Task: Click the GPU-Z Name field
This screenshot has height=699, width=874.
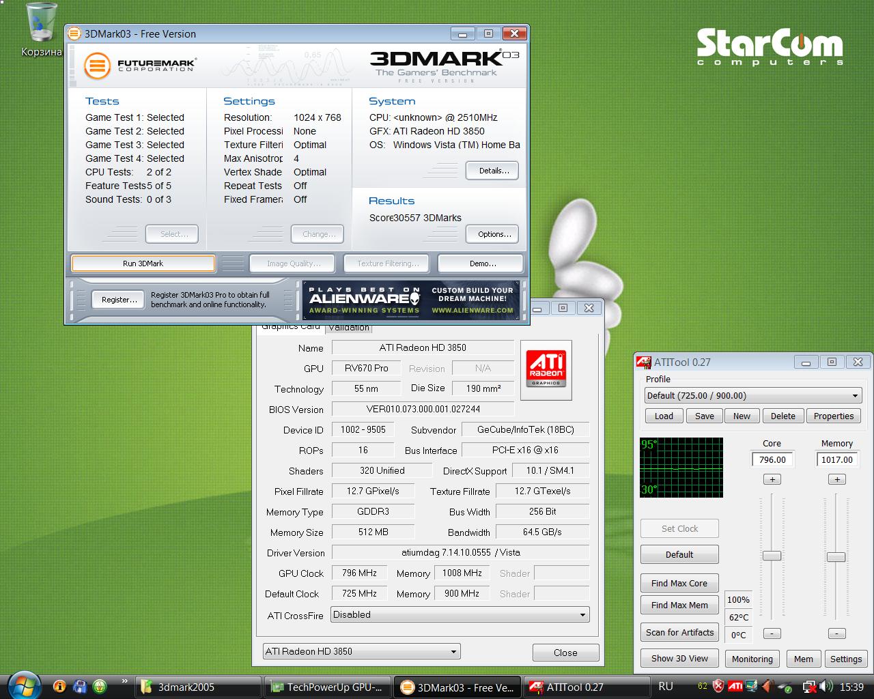Action: click(x=423, y=347)
